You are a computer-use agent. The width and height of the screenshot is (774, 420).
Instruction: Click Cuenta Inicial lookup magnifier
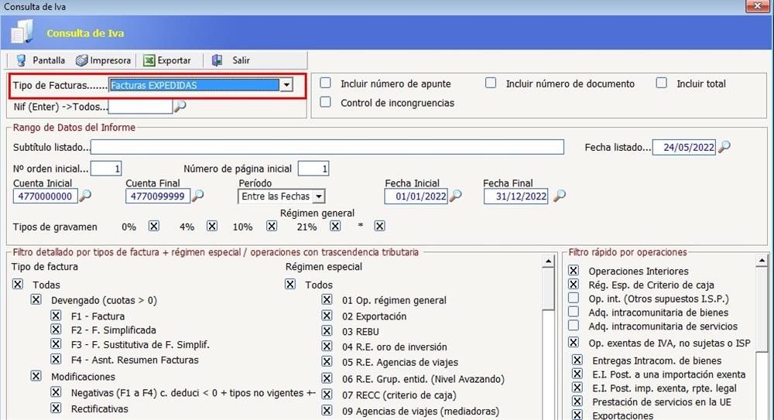pyautogui.click(x=85, y=196)
